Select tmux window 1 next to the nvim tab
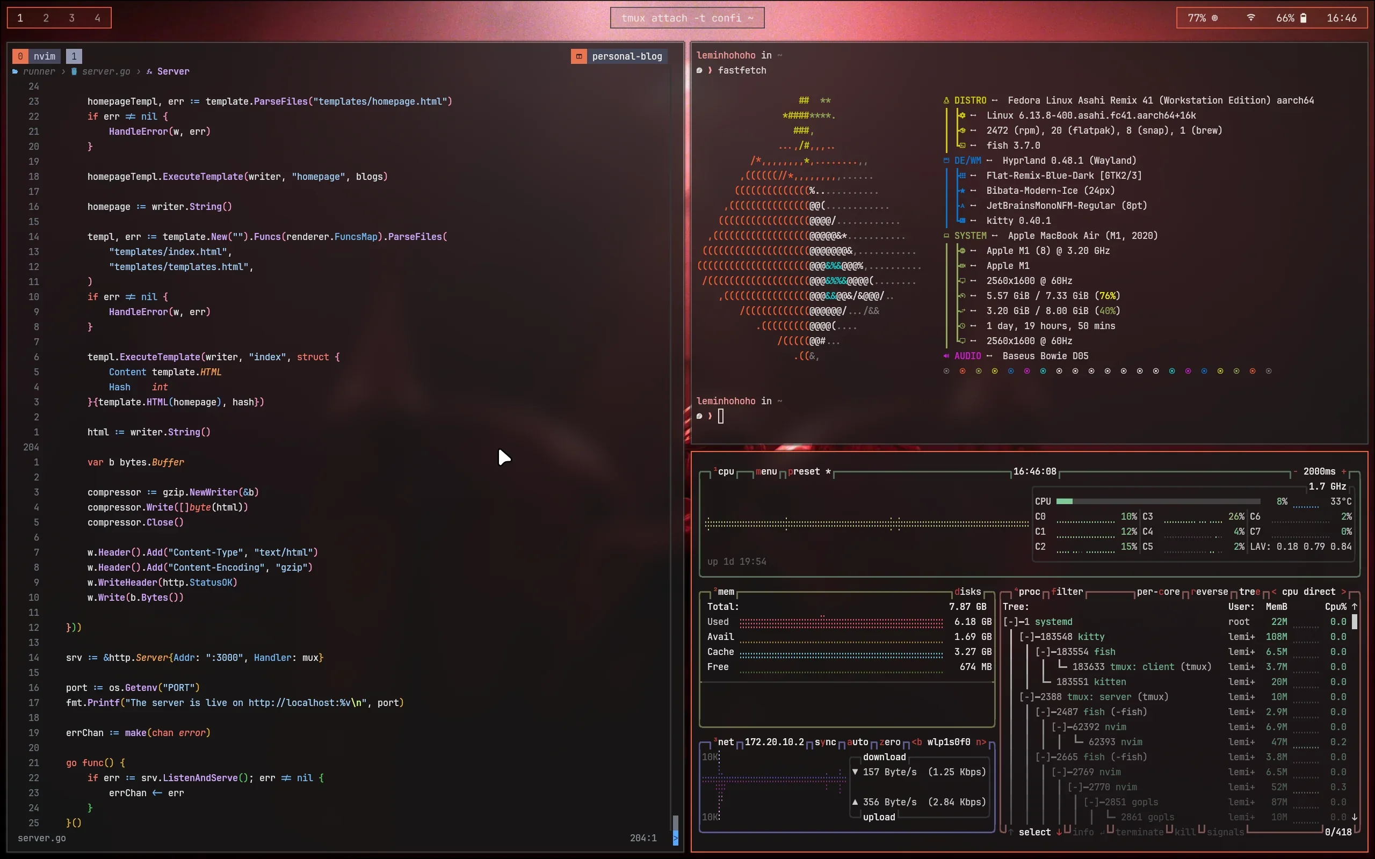The width and height of the screenshot is (1375, 859). (74, 56)
